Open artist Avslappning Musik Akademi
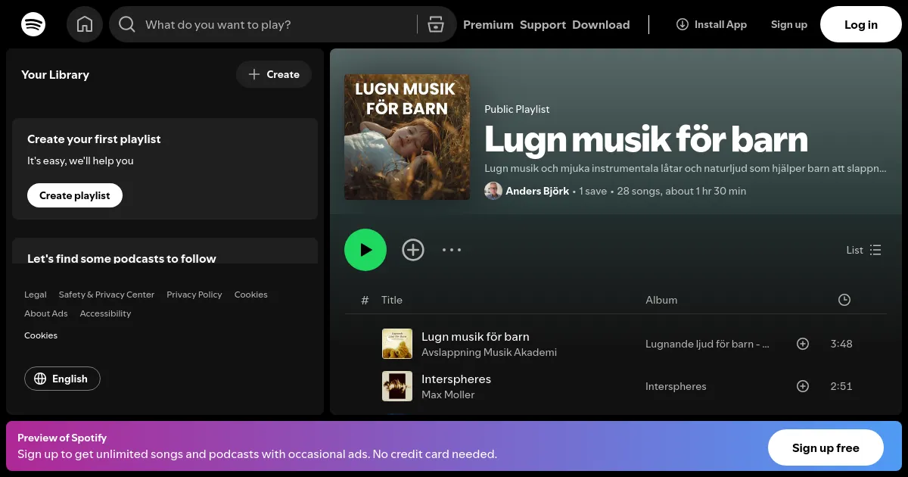Image resolution: width=908 pixels, height=477 pixels. (x=489, y=352)
